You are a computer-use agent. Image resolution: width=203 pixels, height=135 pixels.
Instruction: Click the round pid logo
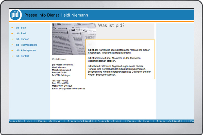point(15,15)
